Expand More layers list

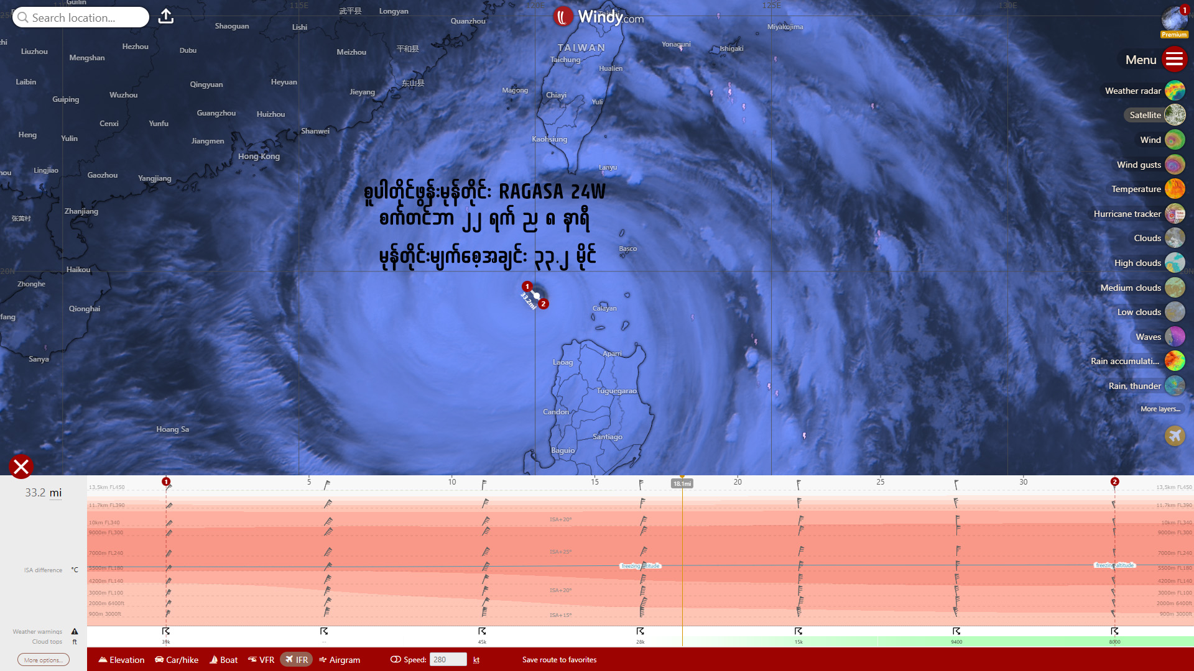1160,409
